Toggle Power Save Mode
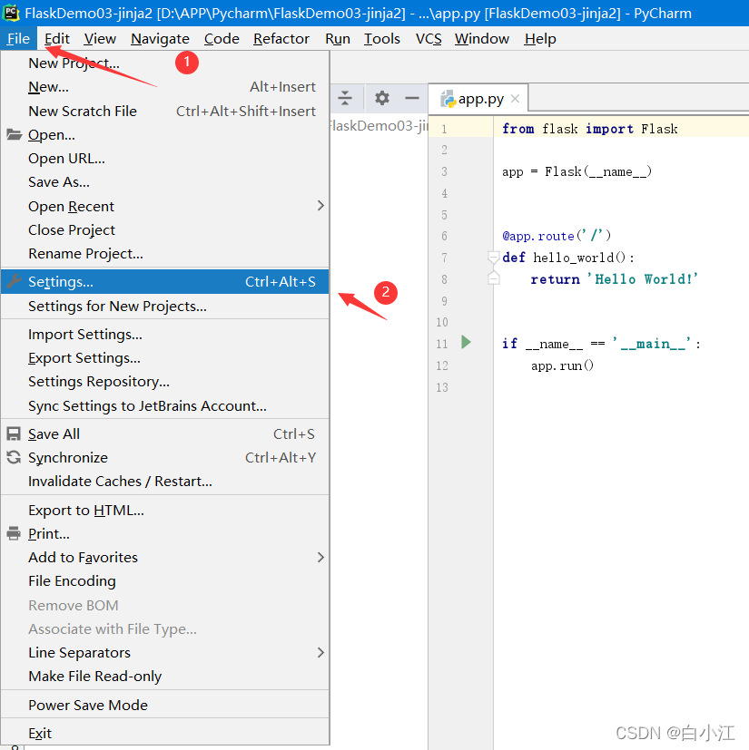Screen dimensions: 749x750 coord(164,705)
